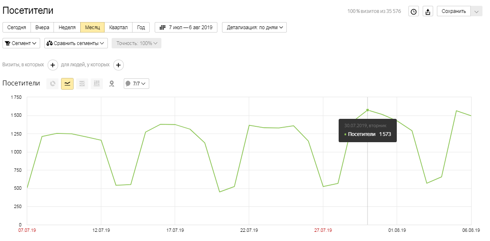Select the Вчера period tab
The width and height of the screenshot is (490, 241).
42,27
